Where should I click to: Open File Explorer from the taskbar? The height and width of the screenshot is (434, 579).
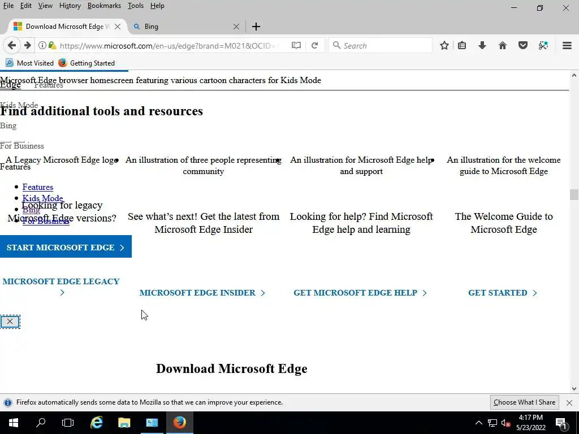point(124,423)
